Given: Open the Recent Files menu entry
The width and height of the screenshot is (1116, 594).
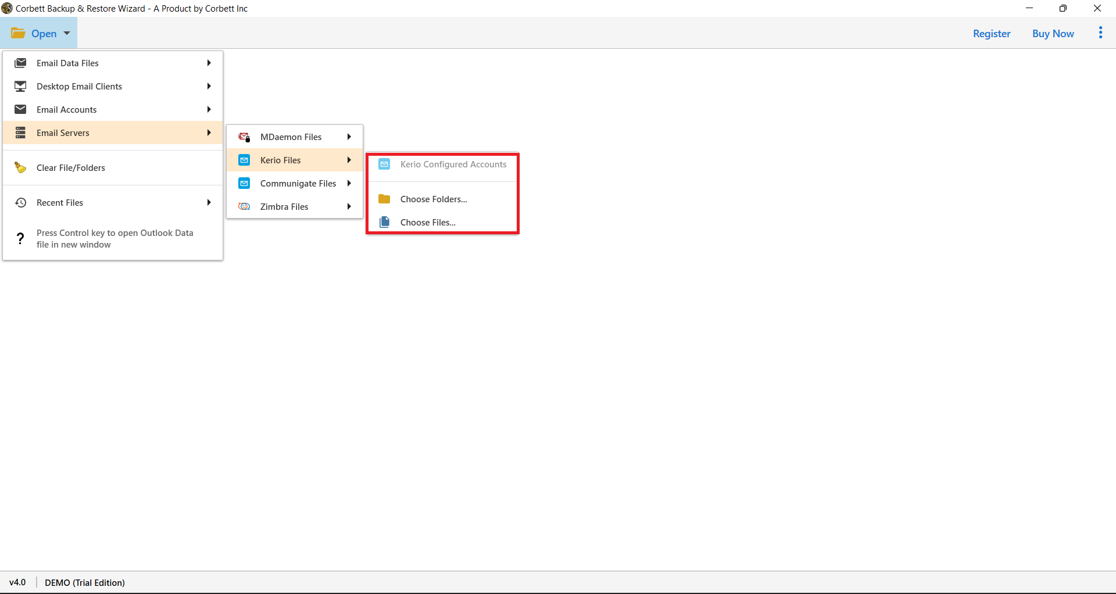Looking at the screenshot, I should 113,202.
